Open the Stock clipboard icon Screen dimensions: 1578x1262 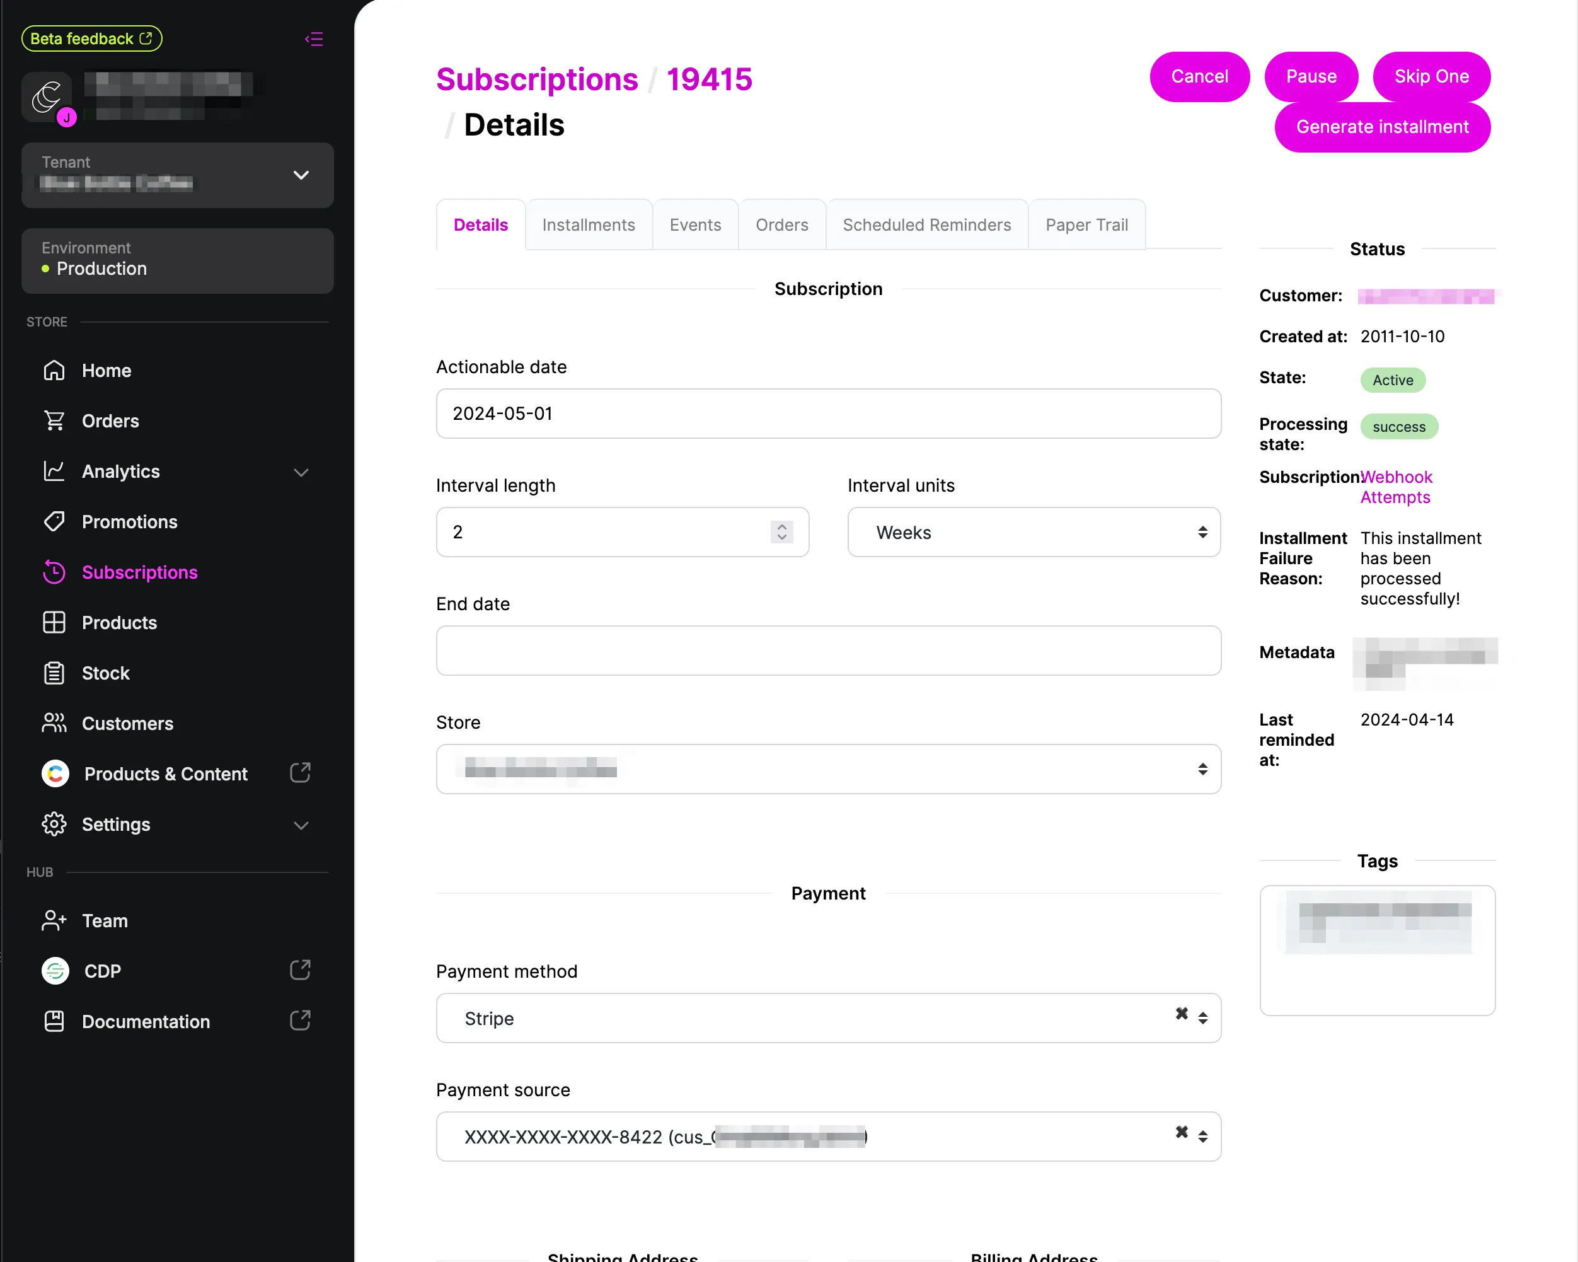tap(54, 673)
